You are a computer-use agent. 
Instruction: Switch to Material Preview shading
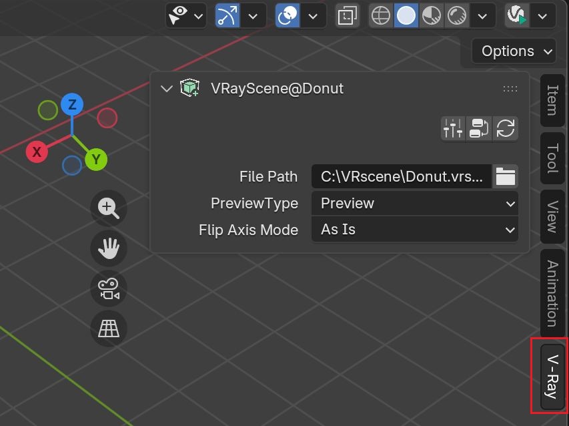432,15
